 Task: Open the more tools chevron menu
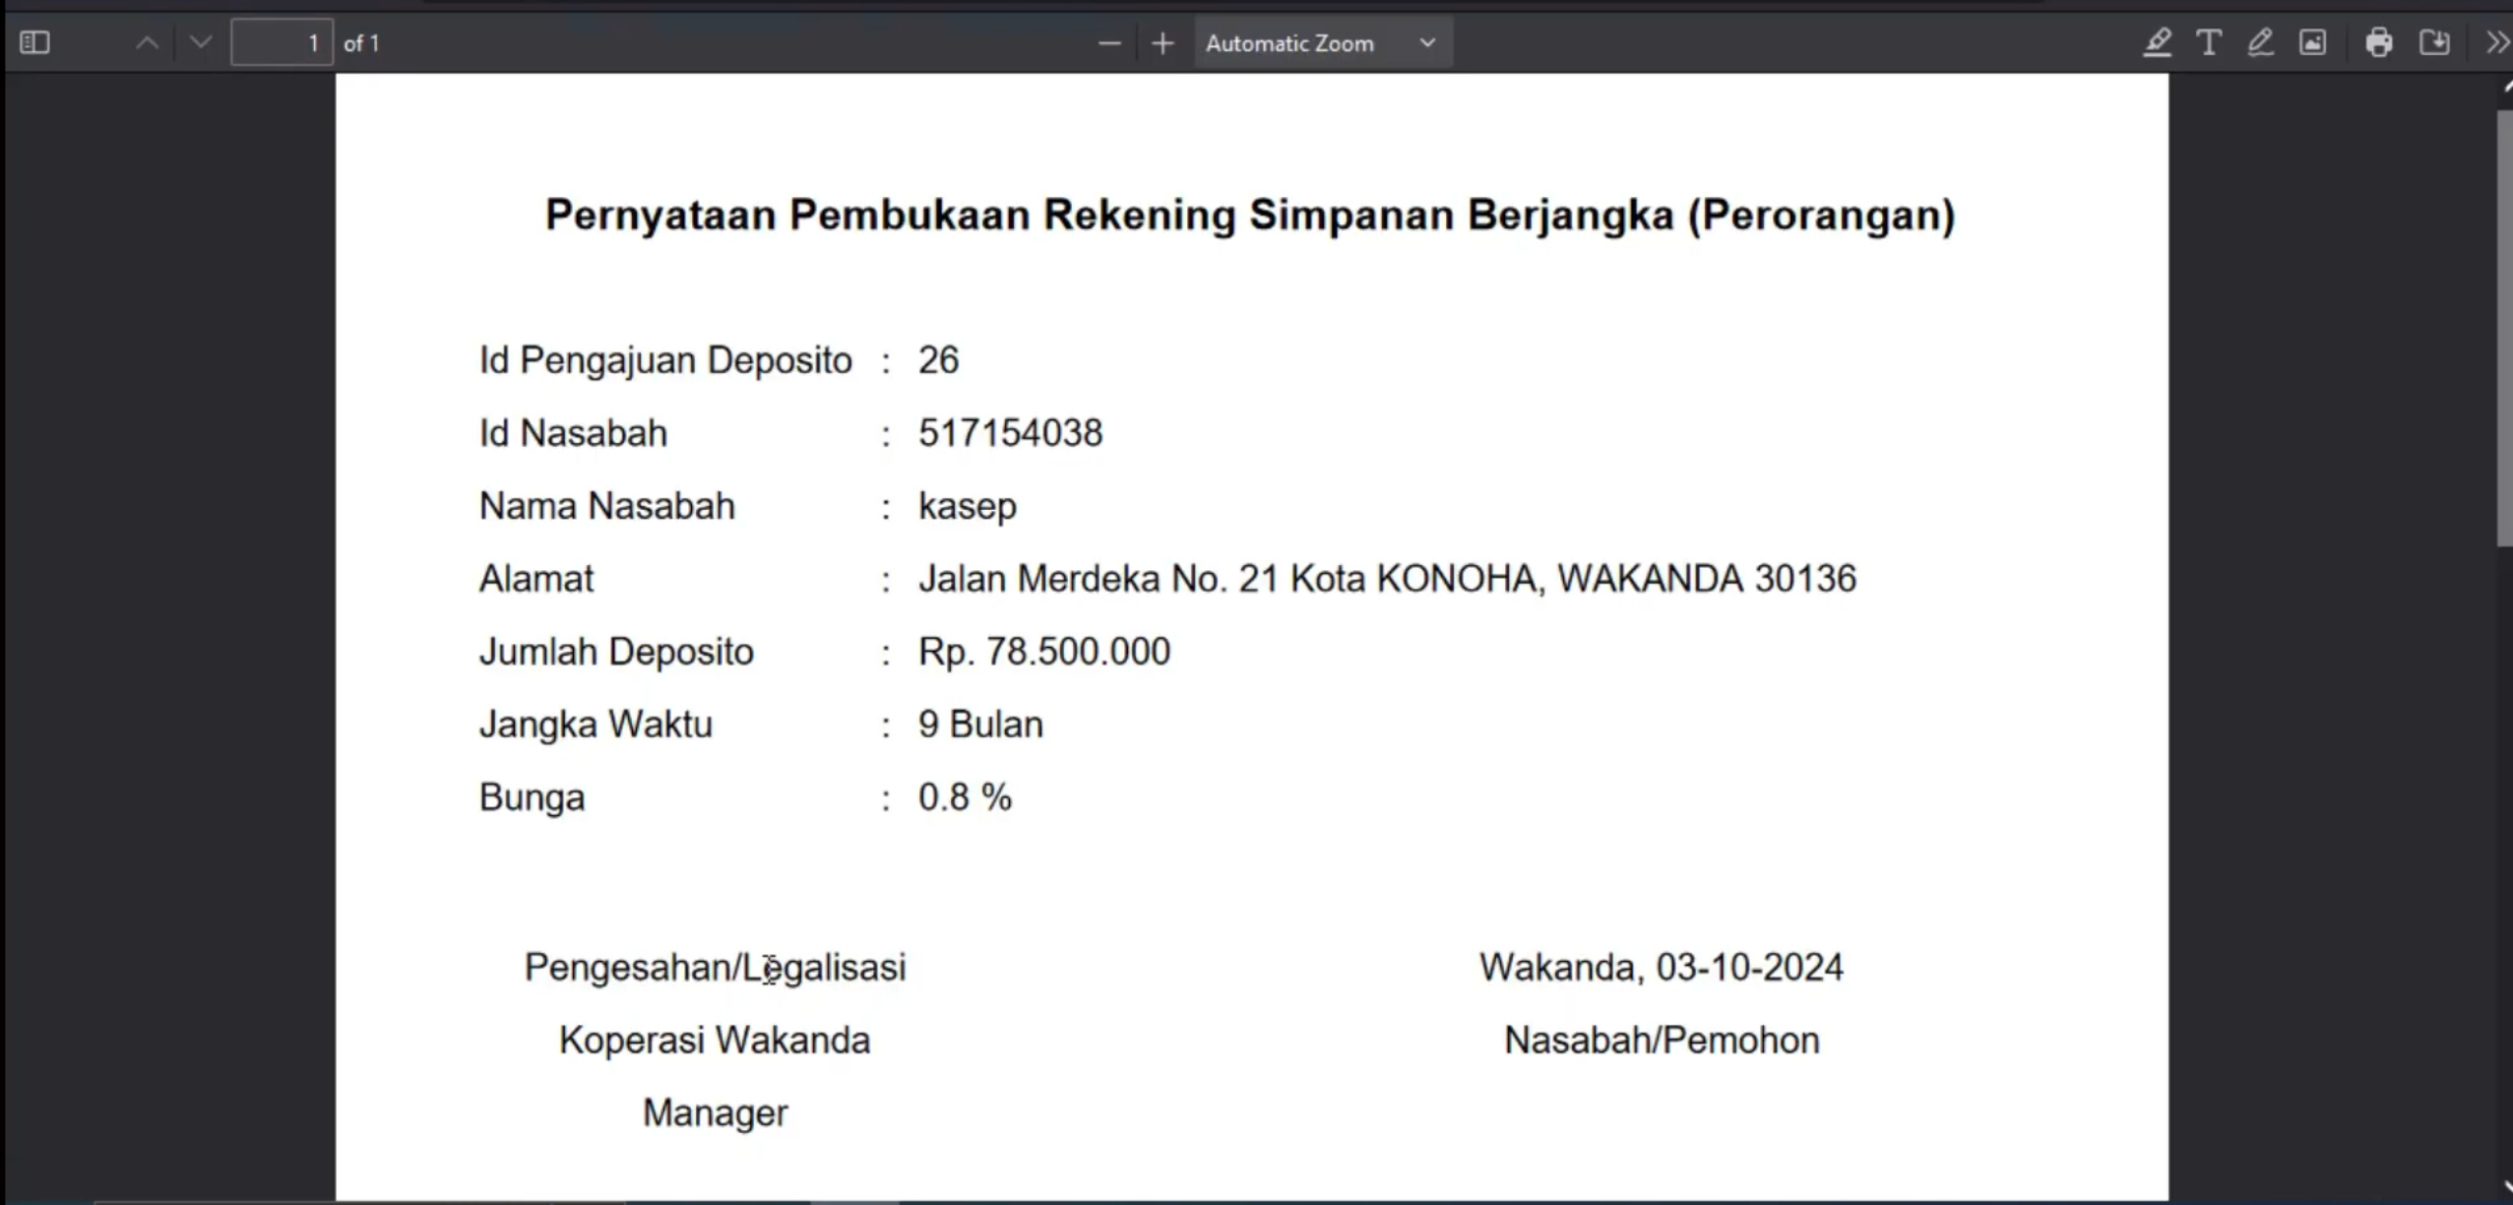pos(2496,42)
